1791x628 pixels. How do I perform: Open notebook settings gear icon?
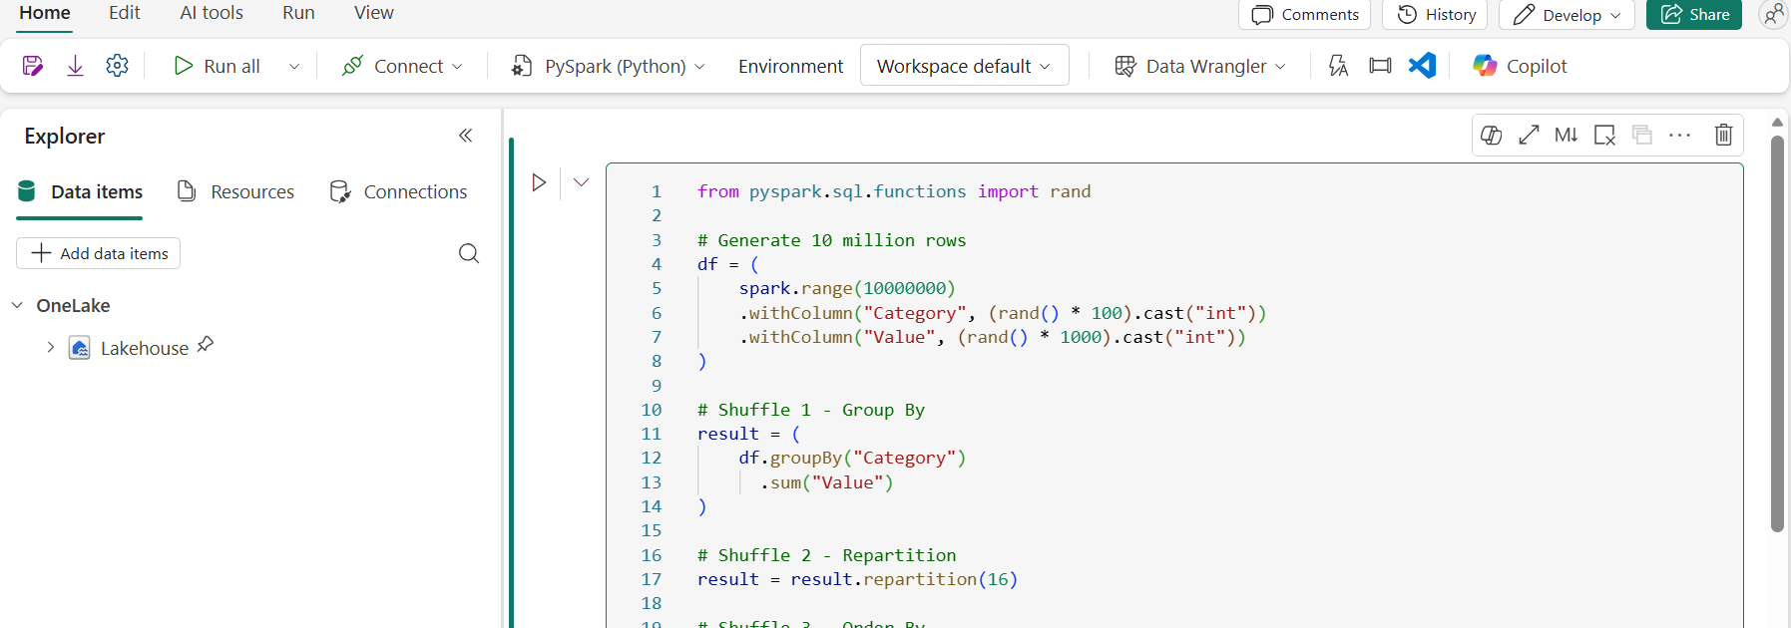[x=117, y=66]
